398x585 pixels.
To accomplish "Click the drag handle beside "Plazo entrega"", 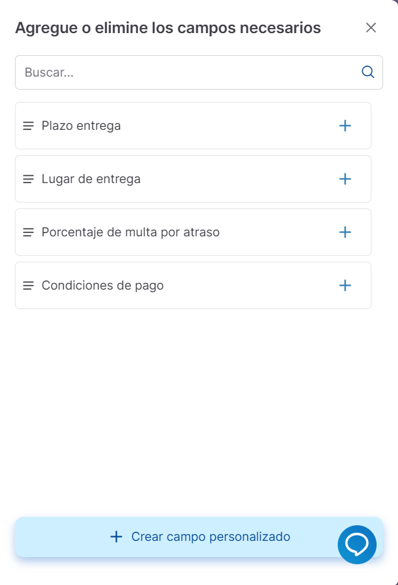I will click(x=29, y=125).
